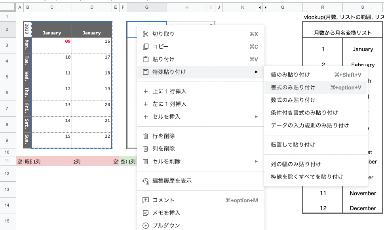Click the Mon. weekday label cell
Image resolution: width=384 pixels, height=230 pixels.
pos(27,45)
